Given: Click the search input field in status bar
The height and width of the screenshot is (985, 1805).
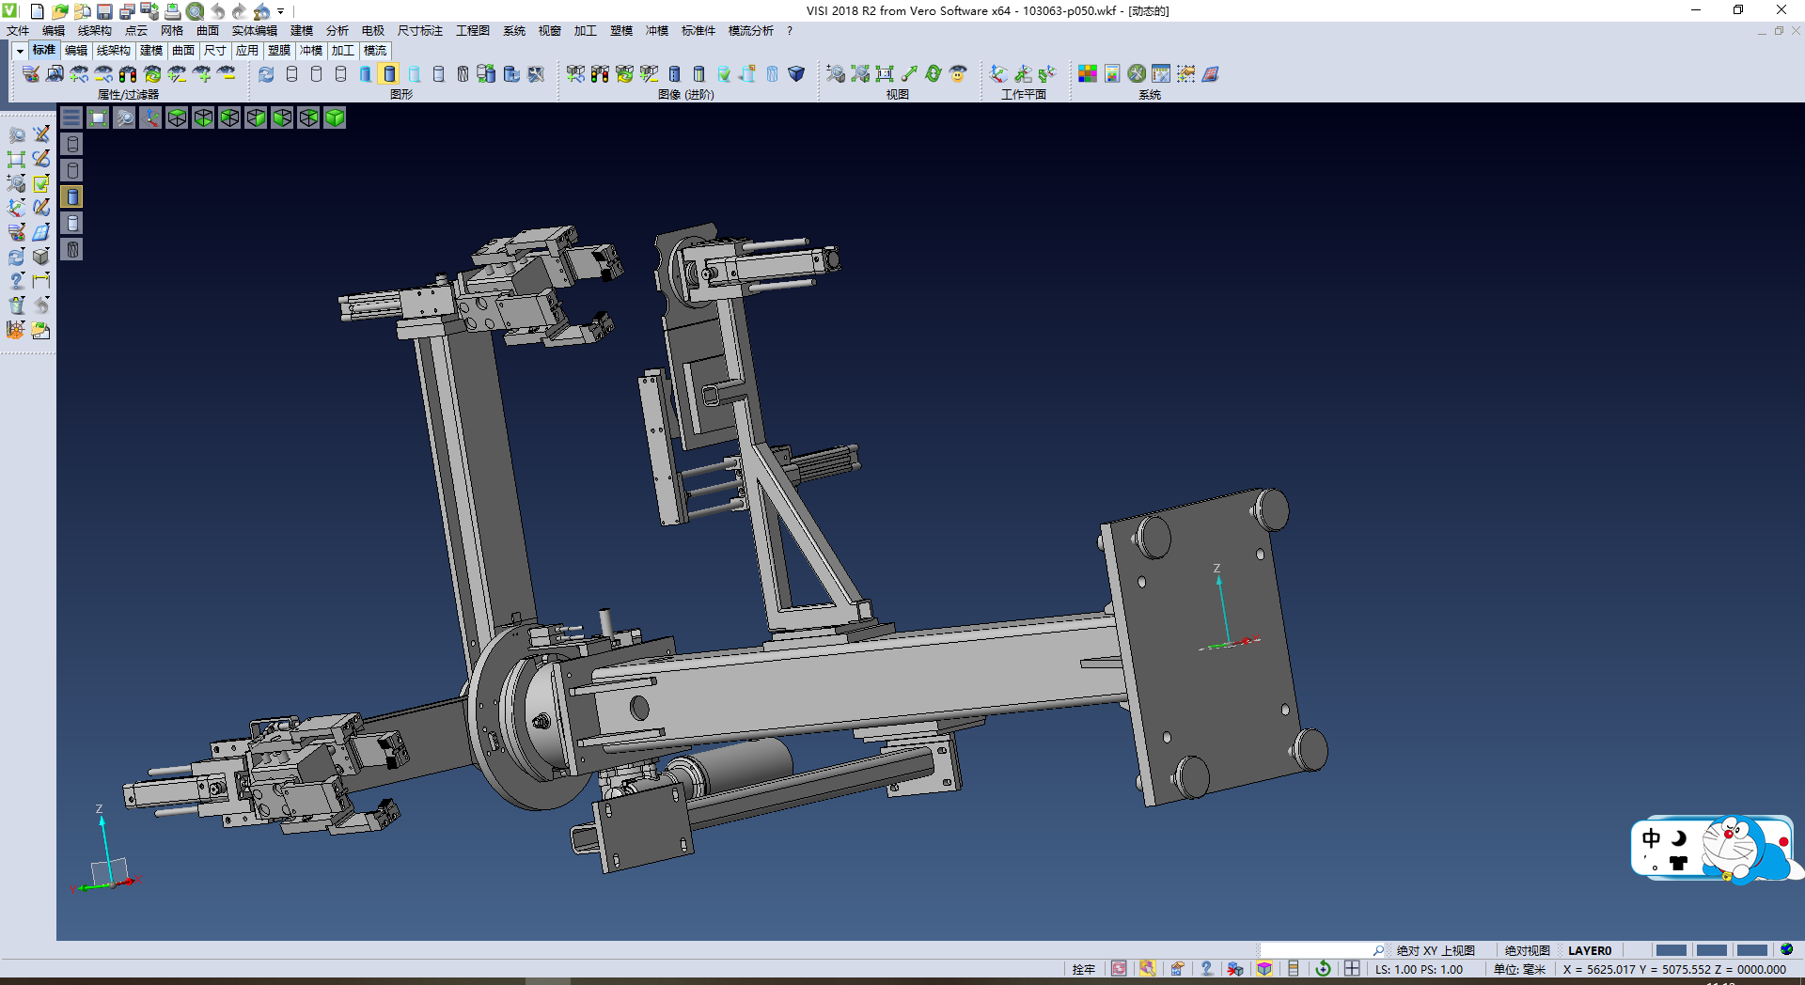Looking at the screenshot, I should coord(1316,950).
